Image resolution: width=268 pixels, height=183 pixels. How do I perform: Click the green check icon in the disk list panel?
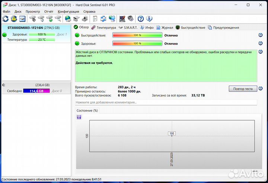pyautogui.click(x=4, y=35)
